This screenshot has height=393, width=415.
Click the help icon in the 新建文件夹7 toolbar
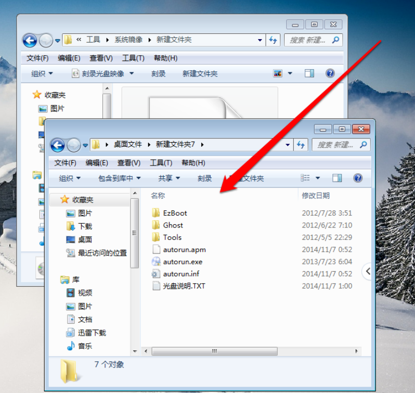358,178
